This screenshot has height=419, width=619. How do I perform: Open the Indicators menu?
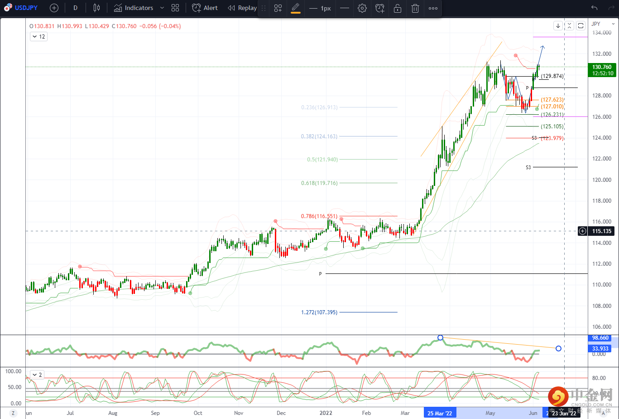134,8
